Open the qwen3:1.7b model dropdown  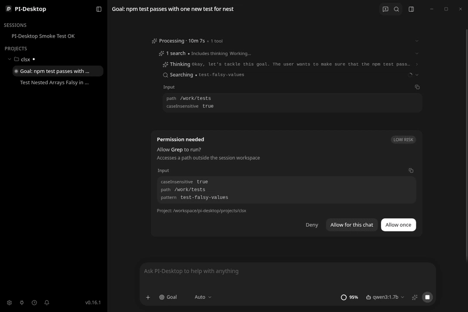(385, 297)
